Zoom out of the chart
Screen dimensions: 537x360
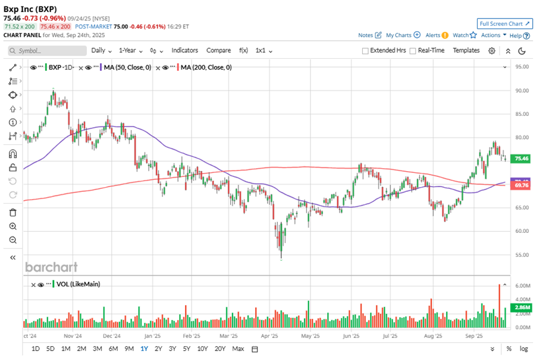12,240
